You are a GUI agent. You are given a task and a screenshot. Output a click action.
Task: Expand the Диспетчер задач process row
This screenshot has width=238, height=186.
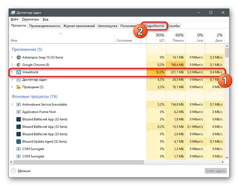(12, 79)
